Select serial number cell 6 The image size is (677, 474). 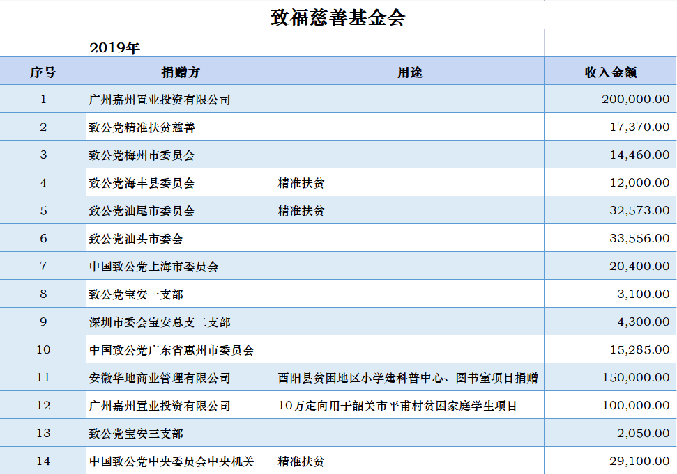tap(43, 238)
